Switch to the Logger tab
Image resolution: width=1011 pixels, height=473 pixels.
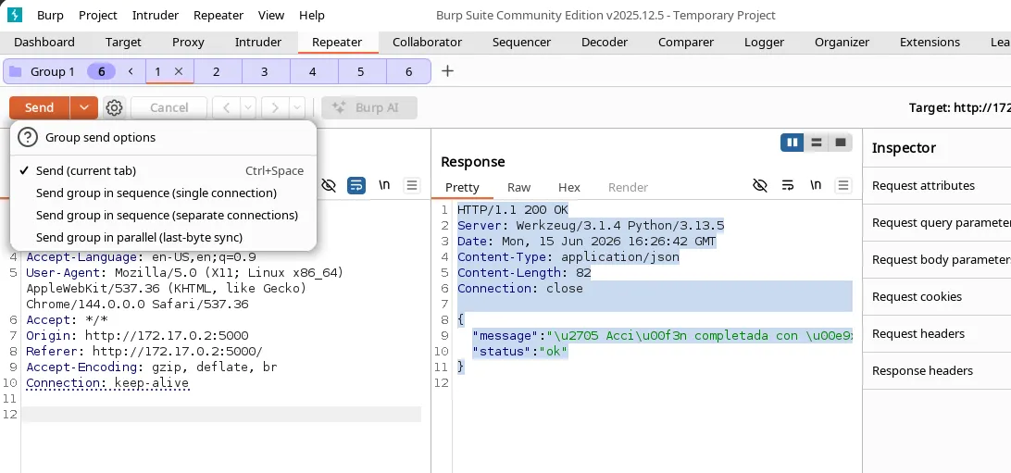(x=764, y=42)
